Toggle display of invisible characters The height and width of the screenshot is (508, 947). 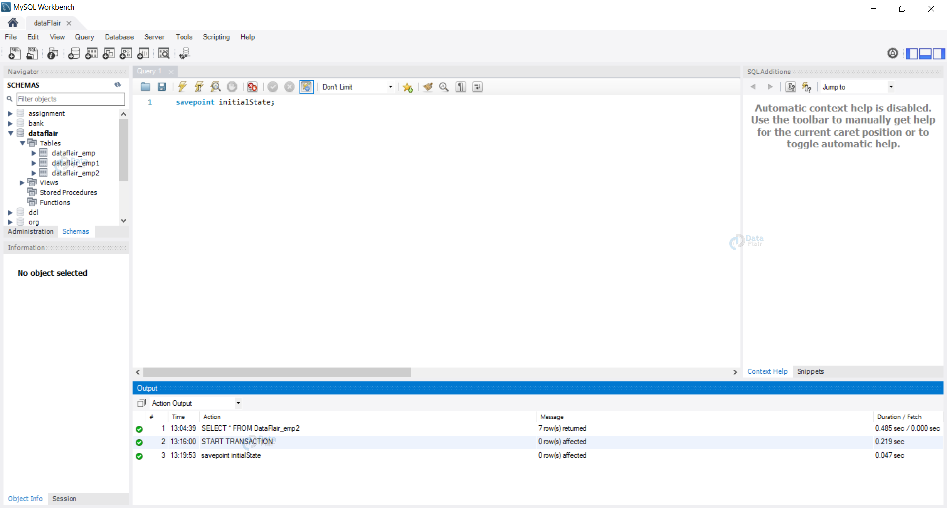461,87
